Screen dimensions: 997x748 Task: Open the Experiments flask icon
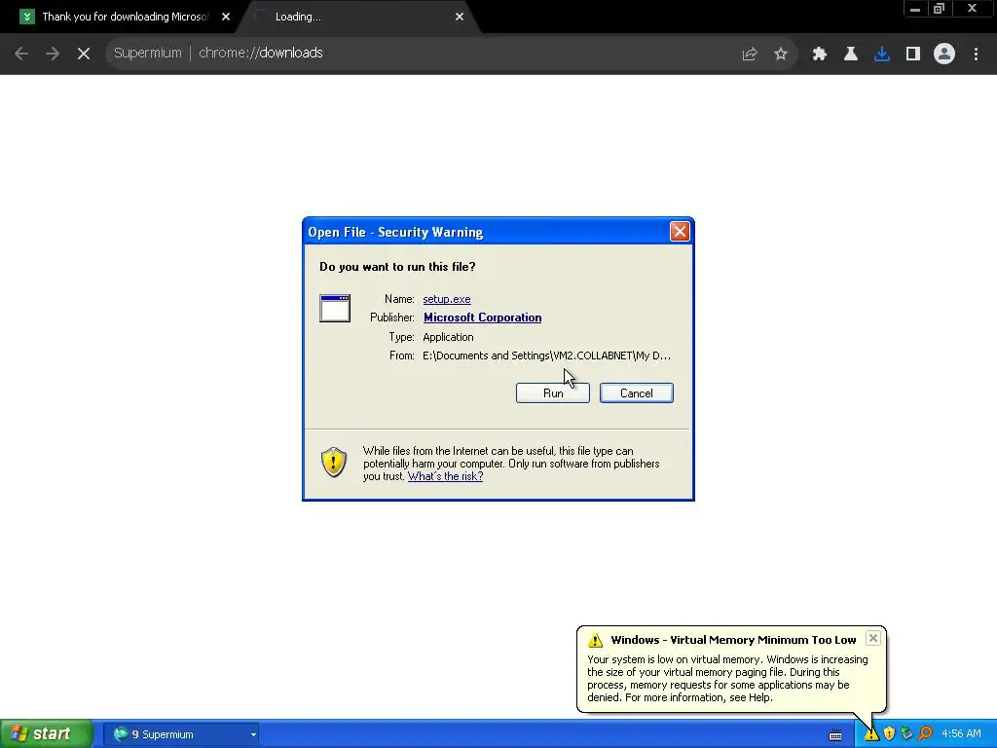pos(851,54)
